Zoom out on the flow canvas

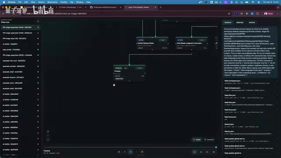click(48, 136)
